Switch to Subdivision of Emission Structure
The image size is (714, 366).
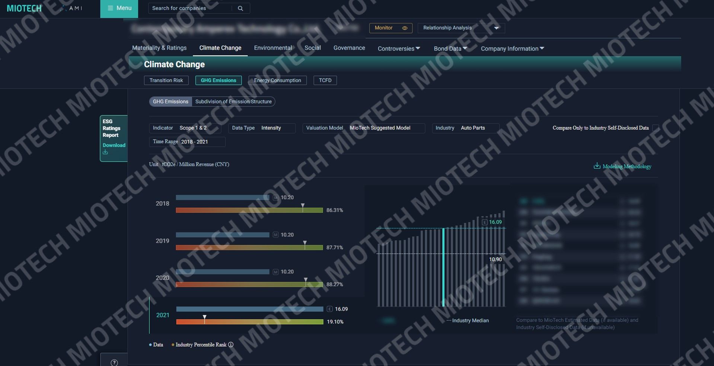coord(233,102)
